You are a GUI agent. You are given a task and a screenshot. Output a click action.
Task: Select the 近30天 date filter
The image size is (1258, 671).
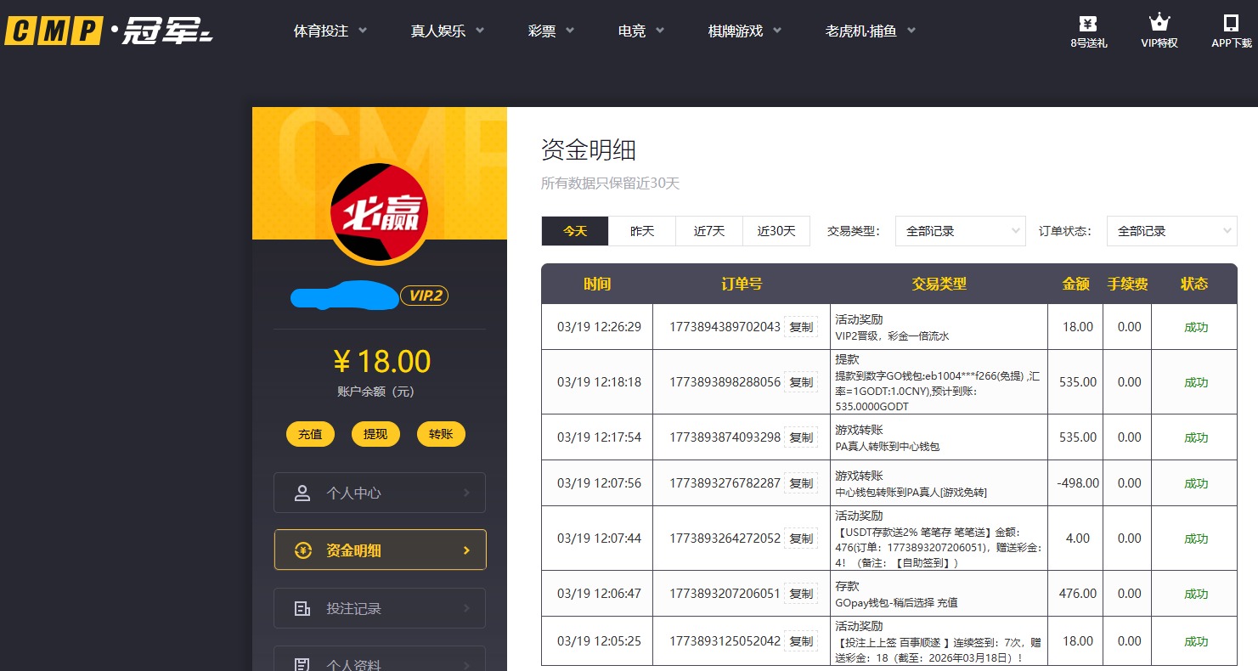coord(776,230)
